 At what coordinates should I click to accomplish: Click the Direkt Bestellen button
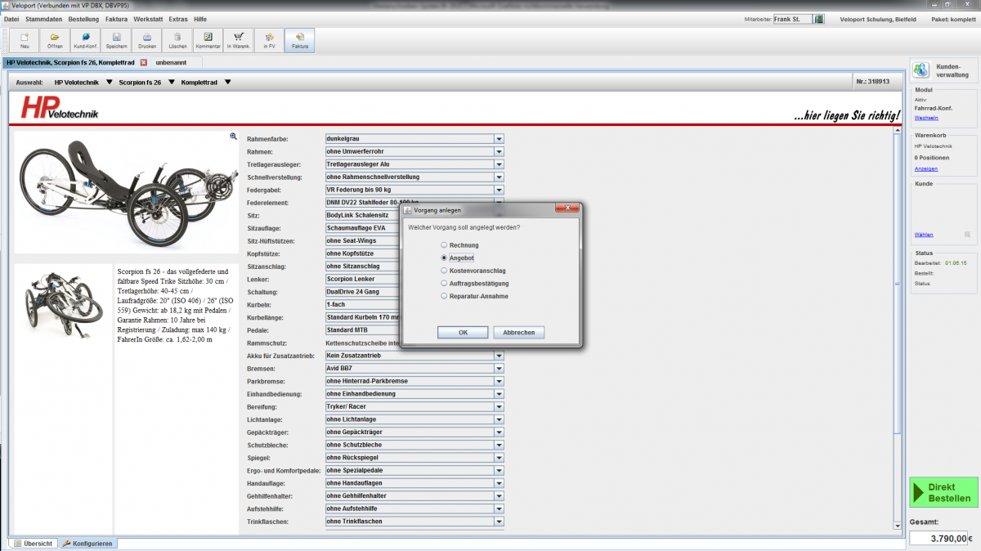coord(943,493)
